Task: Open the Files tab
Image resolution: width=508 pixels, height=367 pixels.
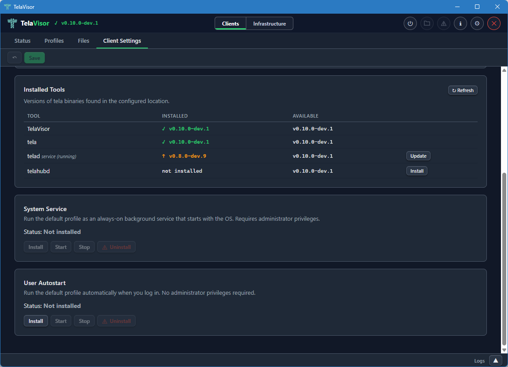Action: pyautogui.click(x=83, y=41)
